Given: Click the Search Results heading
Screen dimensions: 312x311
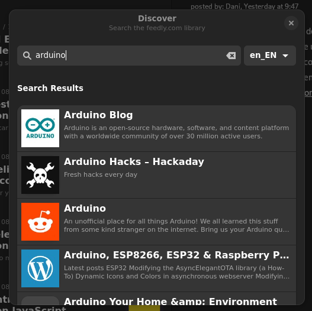Looking at the screenshot, I should coord(50,88).
